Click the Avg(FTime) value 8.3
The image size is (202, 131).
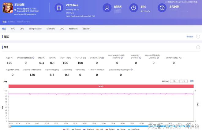click(x=52, y=75)
